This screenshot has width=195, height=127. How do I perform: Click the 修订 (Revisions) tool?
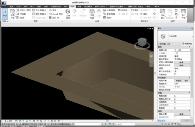coord(144,14)
